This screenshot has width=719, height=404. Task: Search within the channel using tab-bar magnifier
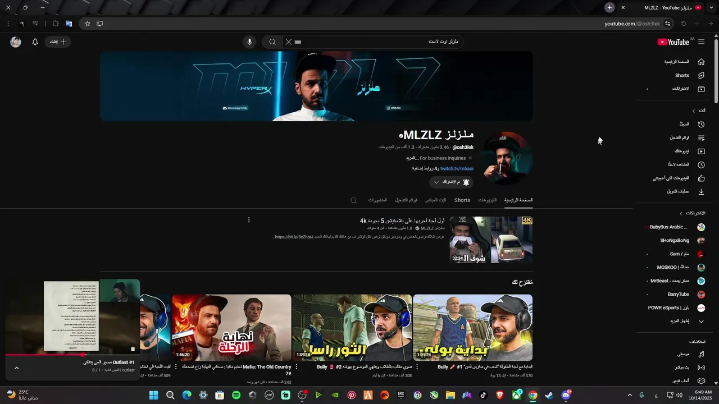pos(353,200)
